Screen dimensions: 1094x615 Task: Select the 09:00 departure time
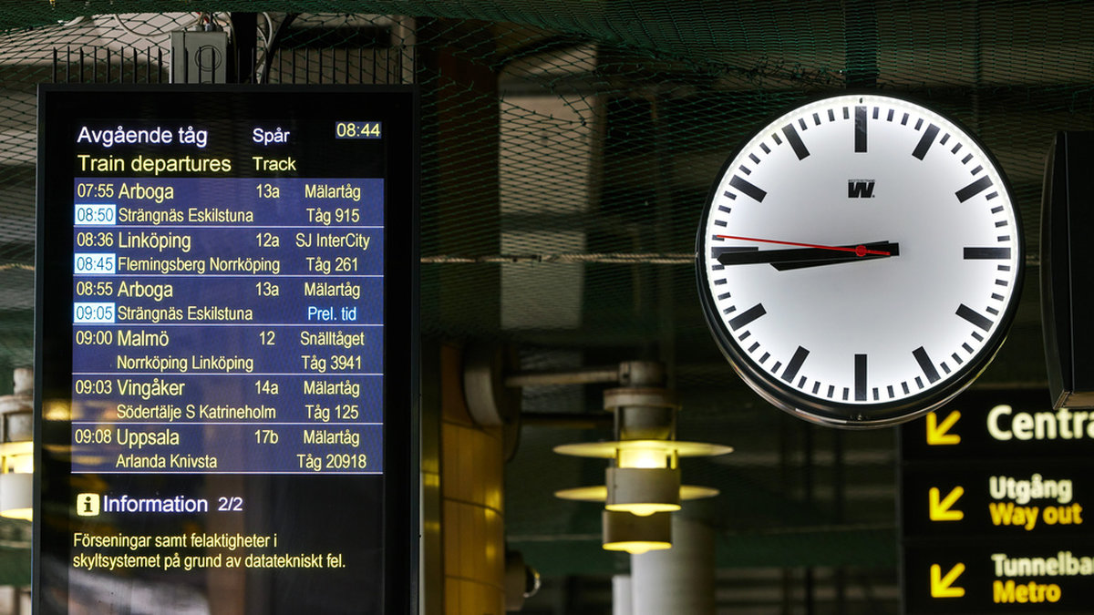tap(94, 338)
